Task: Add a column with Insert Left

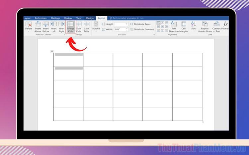Action: [x=53, y=27]
